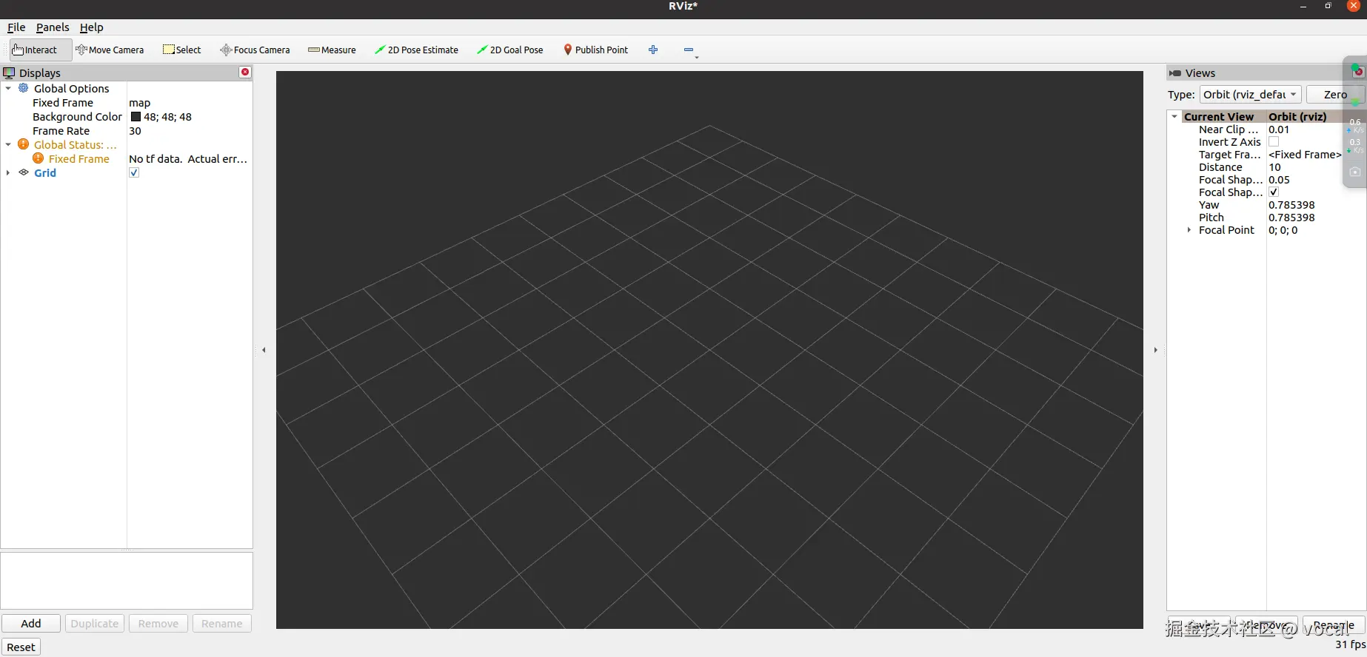Click the '31 fps' status readout
This screenshot has height=657, width=1367.
click(x=1351, y=644)
